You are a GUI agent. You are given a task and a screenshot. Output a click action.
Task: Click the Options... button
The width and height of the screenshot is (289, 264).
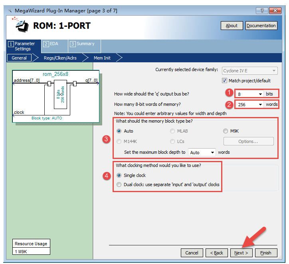tap(248, 141)
